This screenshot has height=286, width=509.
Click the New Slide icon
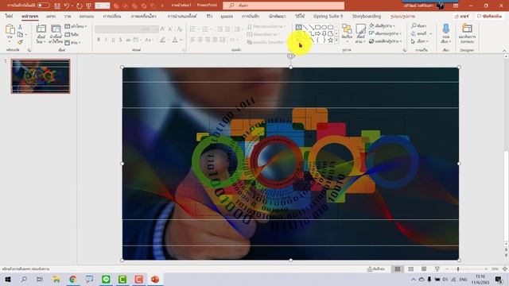[41, 29]
